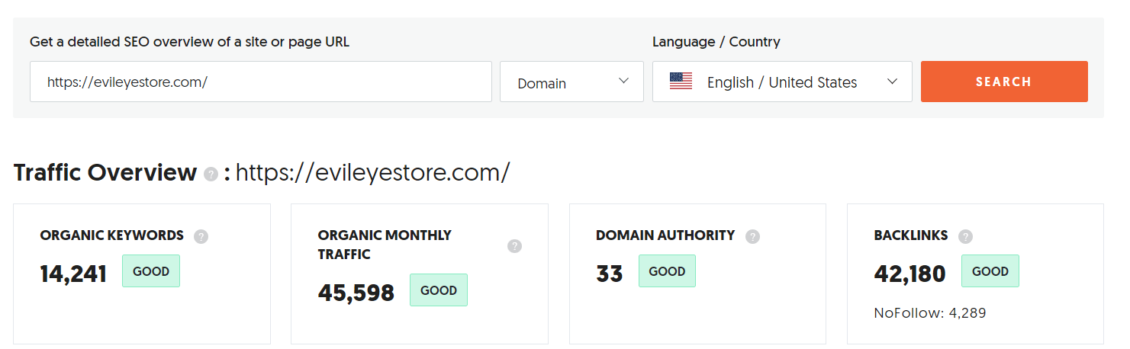Click the help icon beside Traffic Overview heading
Viewport: 1130px width, 349px height.
211,174
